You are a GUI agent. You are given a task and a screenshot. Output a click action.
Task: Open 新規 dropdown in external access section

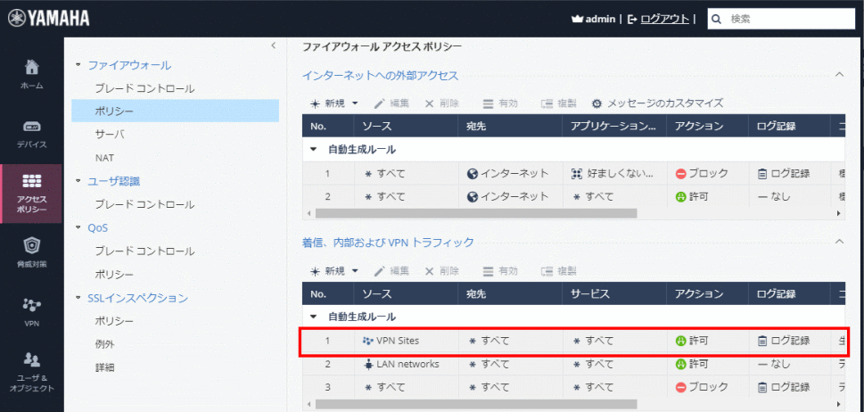pyautogui.click(x=333, y=103)
